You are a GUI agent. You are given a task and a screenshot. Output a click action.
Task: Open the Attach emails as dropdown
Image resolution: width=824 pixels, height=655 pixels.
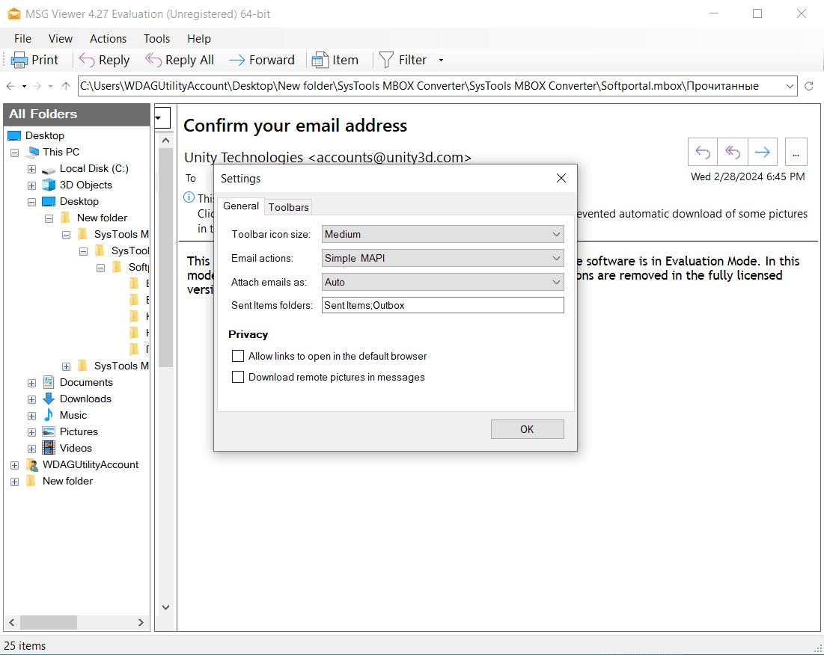(442, 283)
